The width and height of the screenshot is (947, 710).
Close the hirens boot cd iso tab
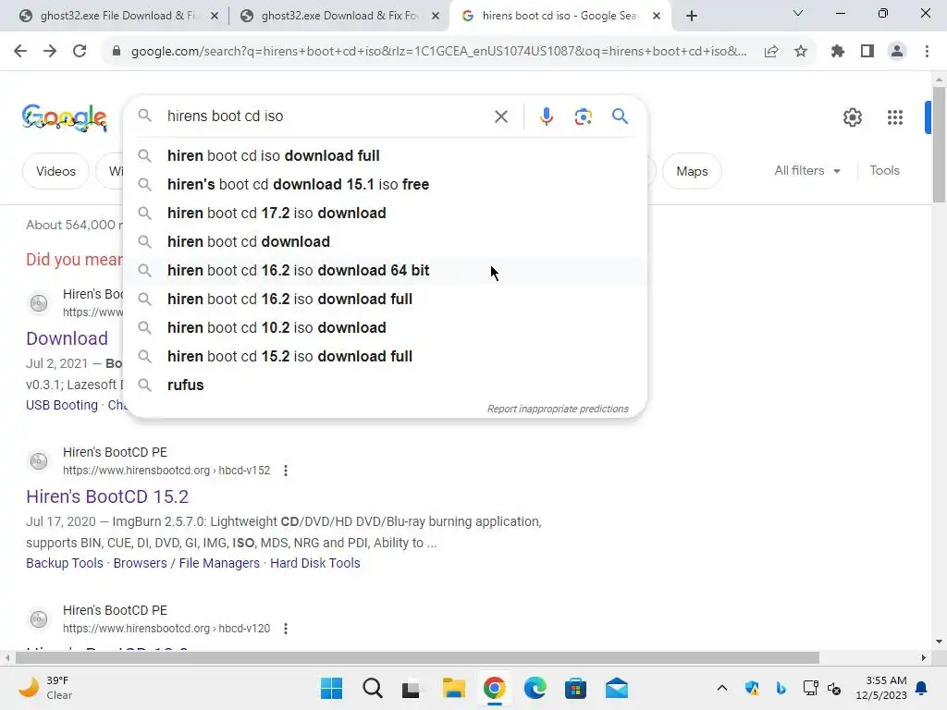click(657, 17)
